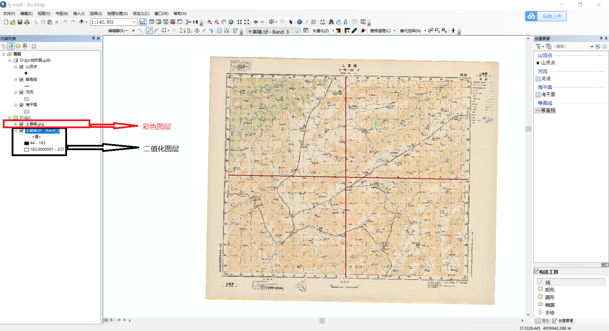This screenshot has width=609, height=331.
Task: Open the Find binoculars tool
Action: (331, 22)
